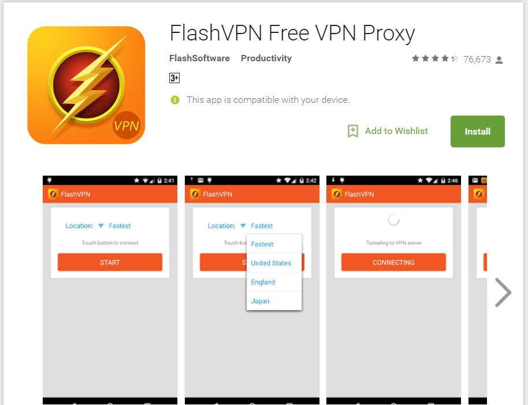Screen dimensions: 528x405
Task: Click the FlashVPN lightning bolt app icon
Action: point(86,85)
